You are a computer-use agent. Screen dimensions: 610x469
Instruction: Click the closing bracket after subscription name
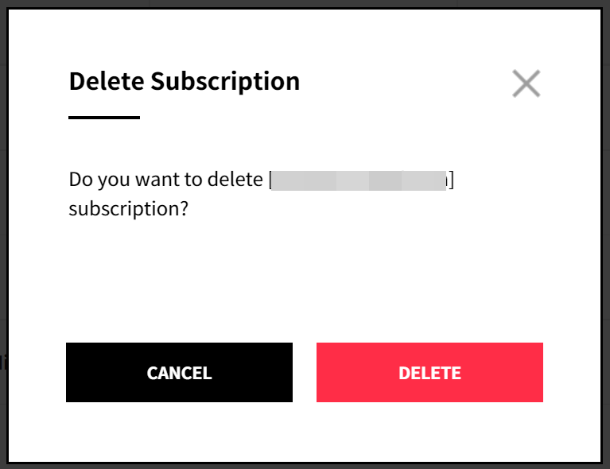[x=451, y=180]
